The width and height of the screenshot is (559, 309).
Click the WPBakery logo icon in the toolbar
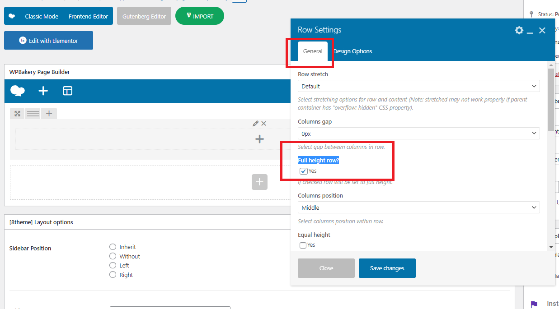[18, 91]
